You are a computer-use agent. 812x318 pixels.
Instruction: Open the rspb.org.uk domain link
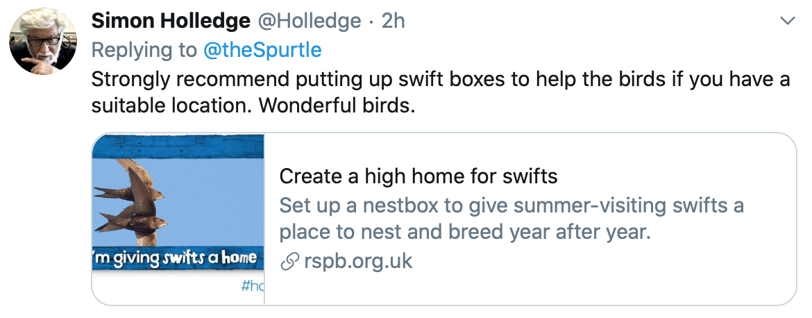pos(358,262)
